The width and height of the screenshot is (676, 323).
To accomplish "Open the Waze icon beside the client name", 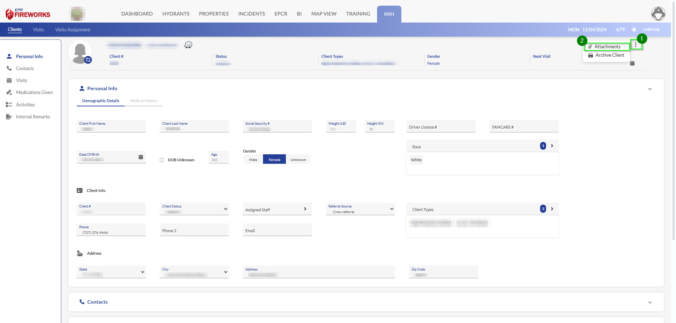I will point(188,45).
